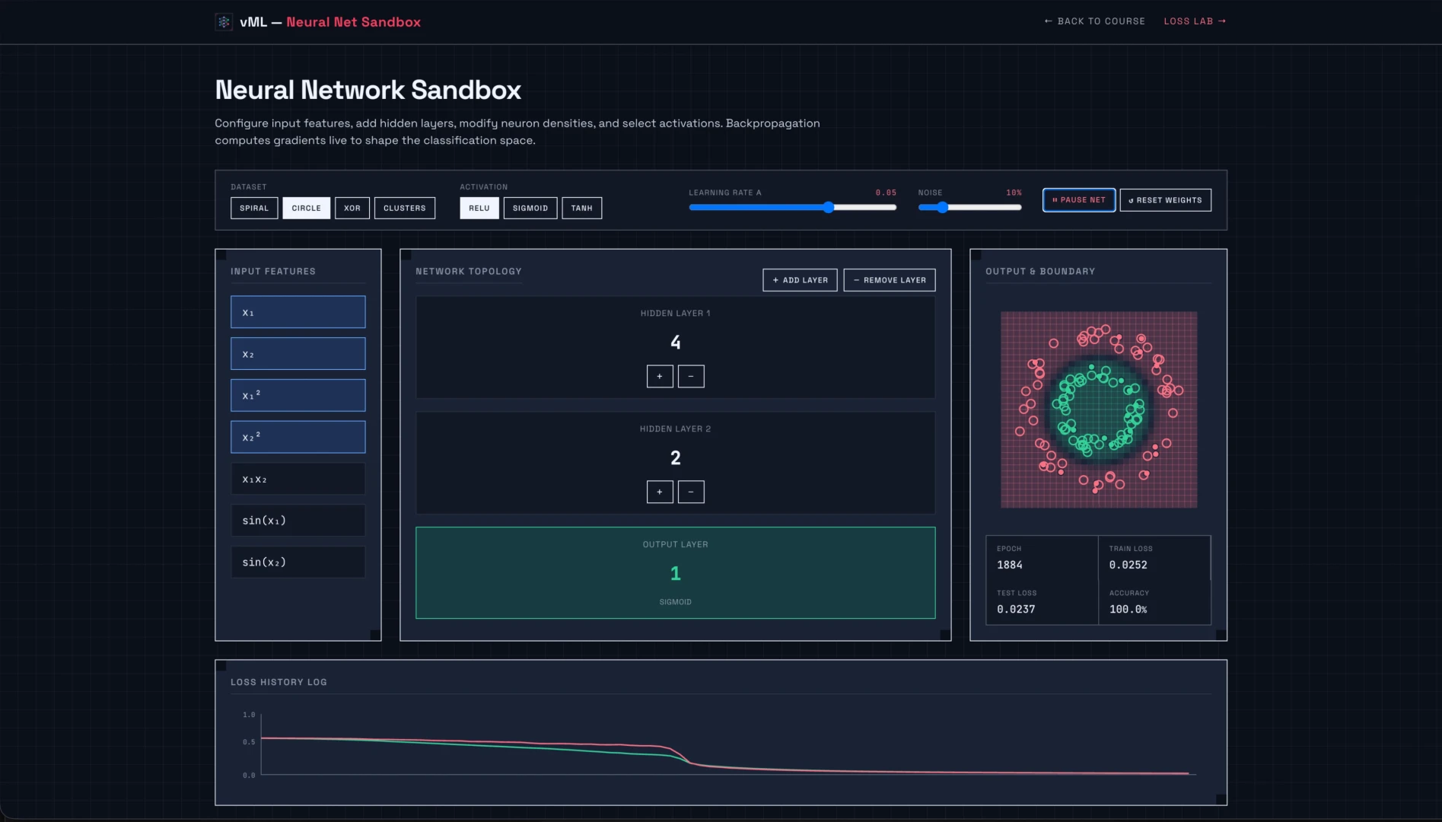This screenshot has height=822, width=1442.
Task: Click the accuracy value 100.0%
Action: (x=1128, y=609)
